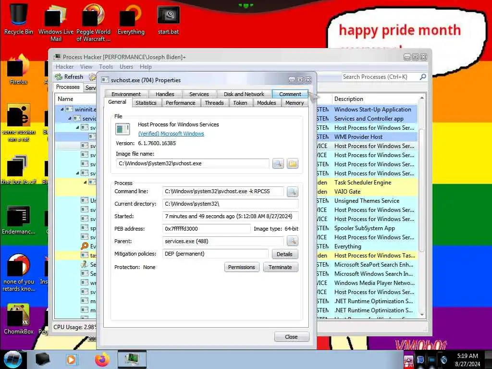The width and height of the screenshot is (492, 369).
Task: Select the Unsigned Themes Service row
Action: click(367, 201)
